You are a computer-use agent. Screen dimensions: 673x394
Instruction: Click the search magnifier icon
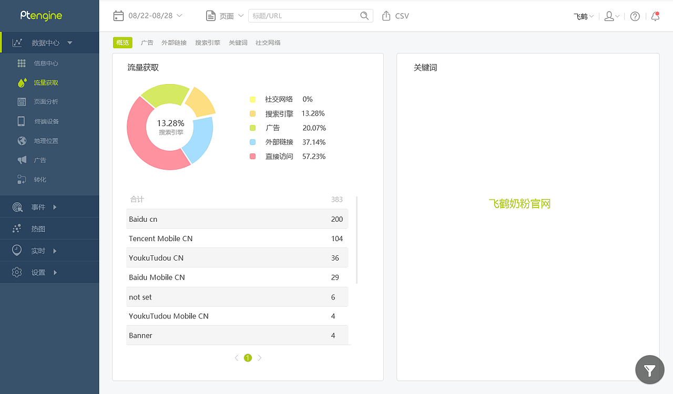tap(364, 16)
